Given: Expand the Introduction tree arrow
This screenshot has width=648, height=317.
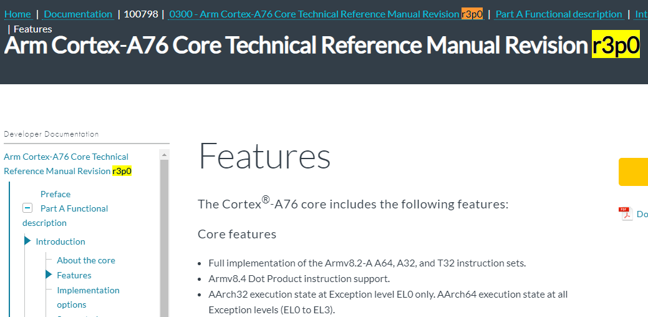Looking at the screenshot, I should (27, 240).
